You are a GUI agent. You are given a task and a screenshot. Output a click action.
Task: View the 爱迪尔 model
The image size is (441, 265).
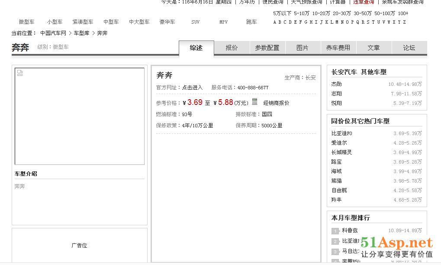(x=339, y=143)
